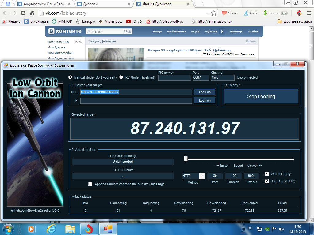The image size is (314, 235).
Task: Reload the page with refresh icon
Action: [x=23, y=13]
